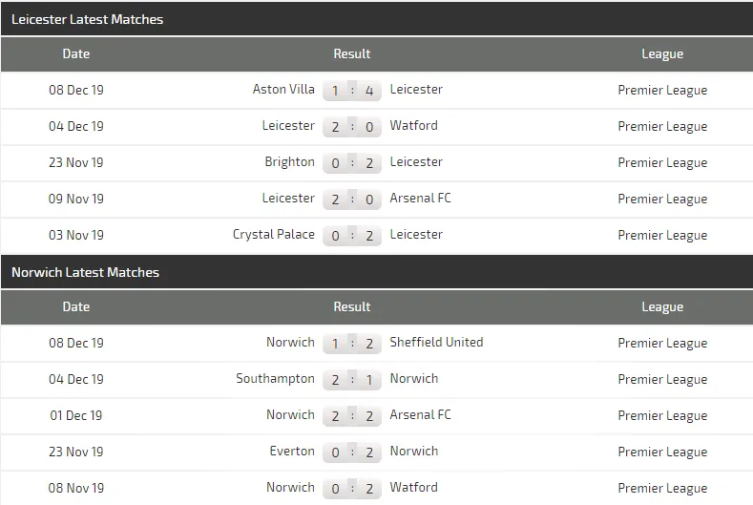Open the Aston Villa vs Leicester 1:4 score
753x505 pixels.
[x=352, y=91]
